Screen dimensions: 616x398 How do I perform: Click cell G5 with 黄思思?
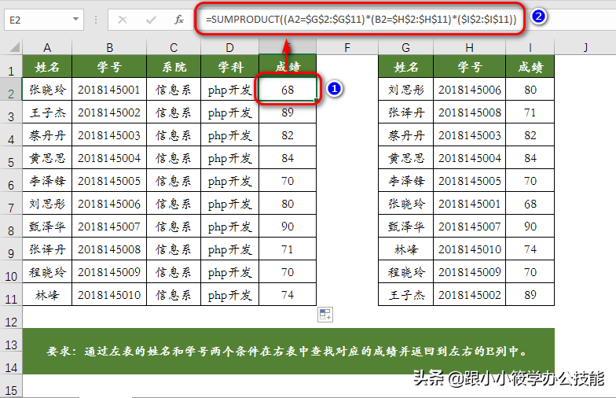point(405,158)
